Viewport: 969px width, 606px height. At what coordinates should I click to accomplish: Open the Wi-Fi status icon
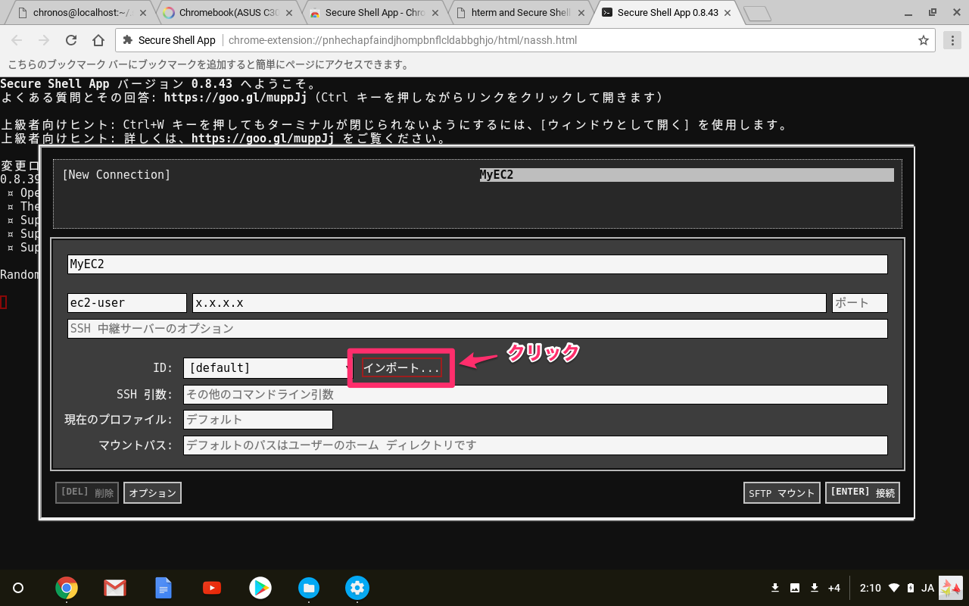[x=894, y=588]
